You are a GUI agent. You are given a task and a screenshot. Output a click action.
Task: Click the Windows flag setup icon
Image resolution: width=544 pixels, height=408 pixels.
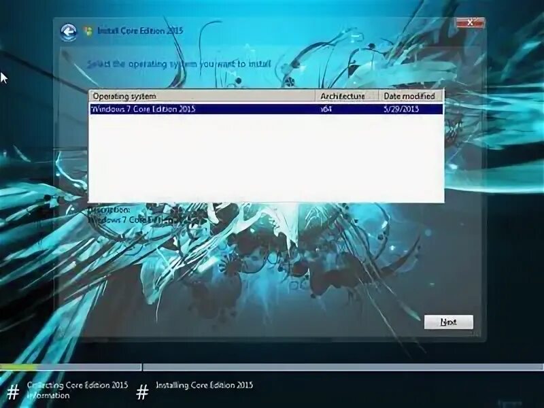coord(88,31)
